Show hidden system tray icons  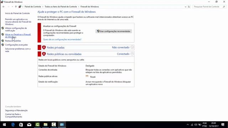pos(188,125)
